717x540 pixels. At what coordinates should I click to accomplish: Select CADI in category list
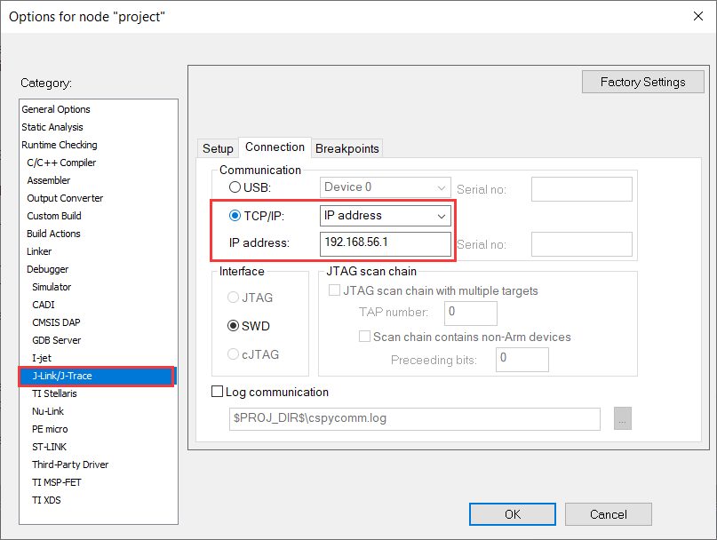[x=44, y=305]
